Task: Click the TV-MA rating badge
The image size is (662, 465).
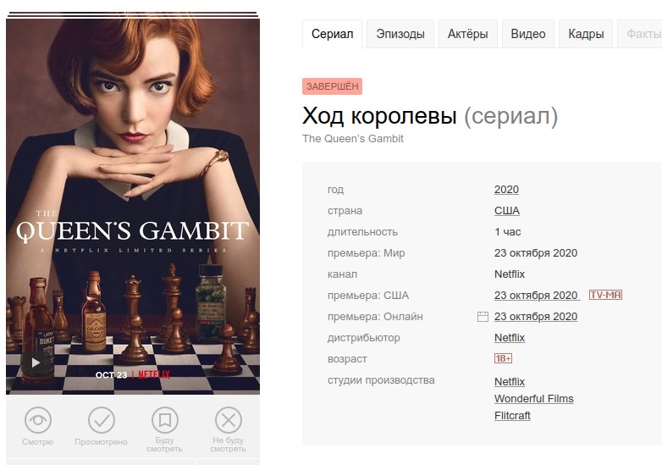Action: pos(605,295)
